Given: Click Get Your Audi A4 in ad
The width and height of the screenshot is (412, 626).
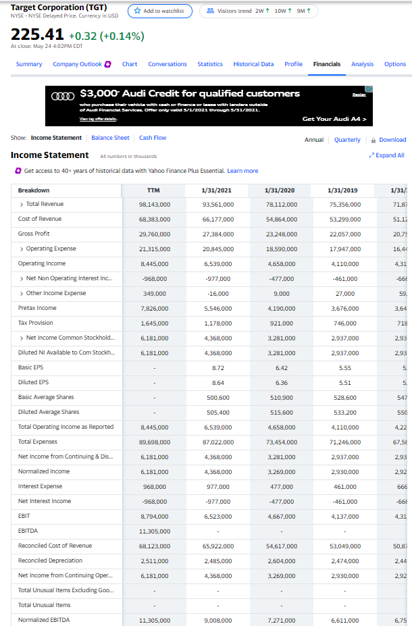Looking at the screenshot, I should 334,119.
